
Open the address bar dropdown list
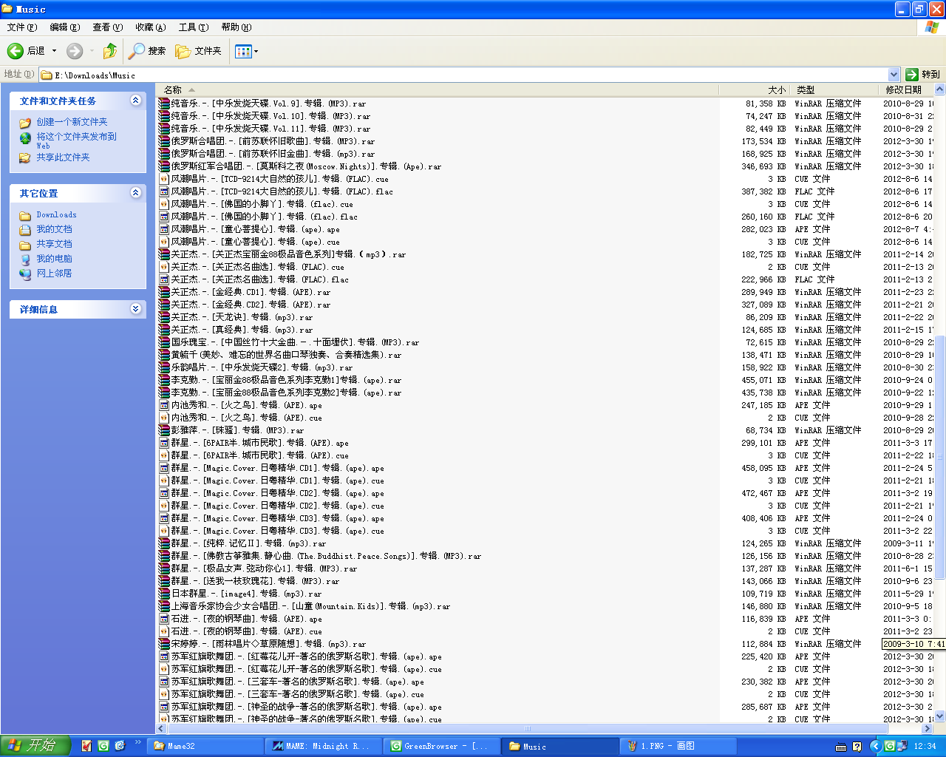894,75
